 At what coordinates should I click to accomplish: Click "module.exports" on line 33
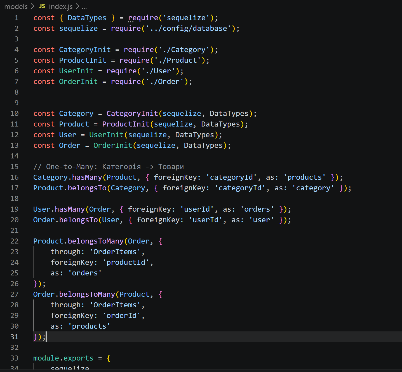pos(63,358)
